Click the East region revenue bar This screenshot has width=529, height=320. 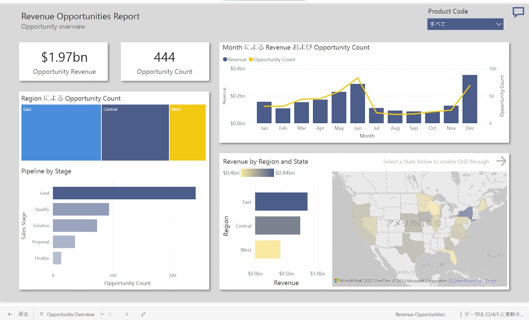click(281, 202)
